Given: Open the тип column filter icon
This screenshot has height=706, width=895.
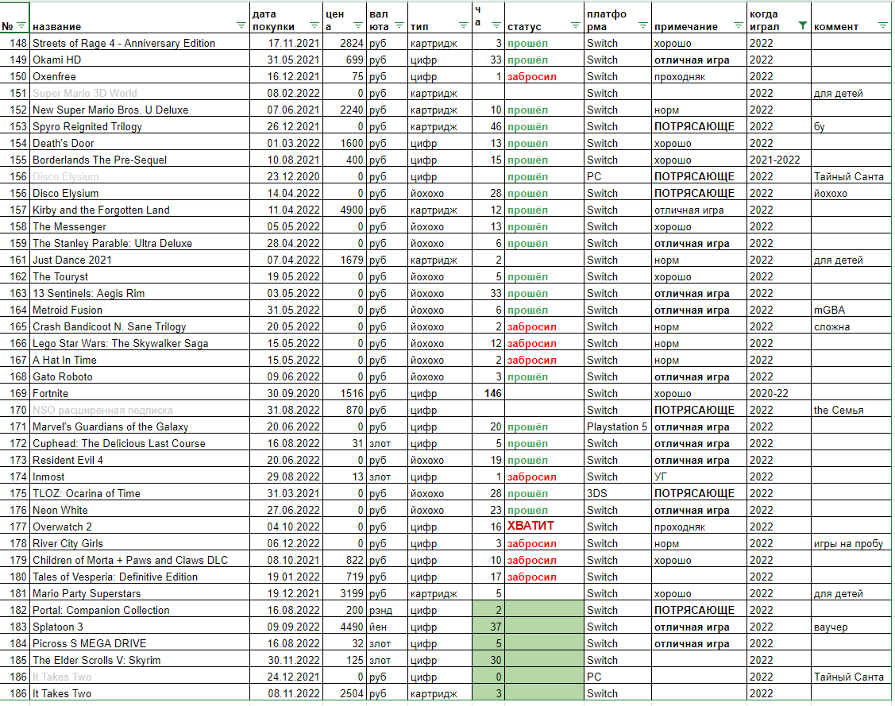Looking at the screenshot, I should pos(464,25).
